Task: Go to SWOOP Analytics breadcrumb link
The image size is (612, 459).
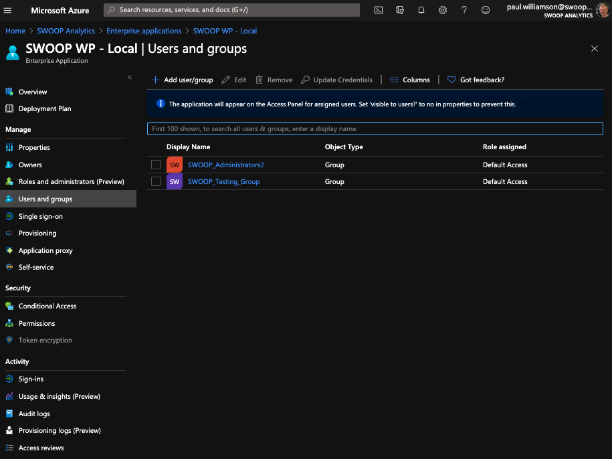Action: pos(66,31)
